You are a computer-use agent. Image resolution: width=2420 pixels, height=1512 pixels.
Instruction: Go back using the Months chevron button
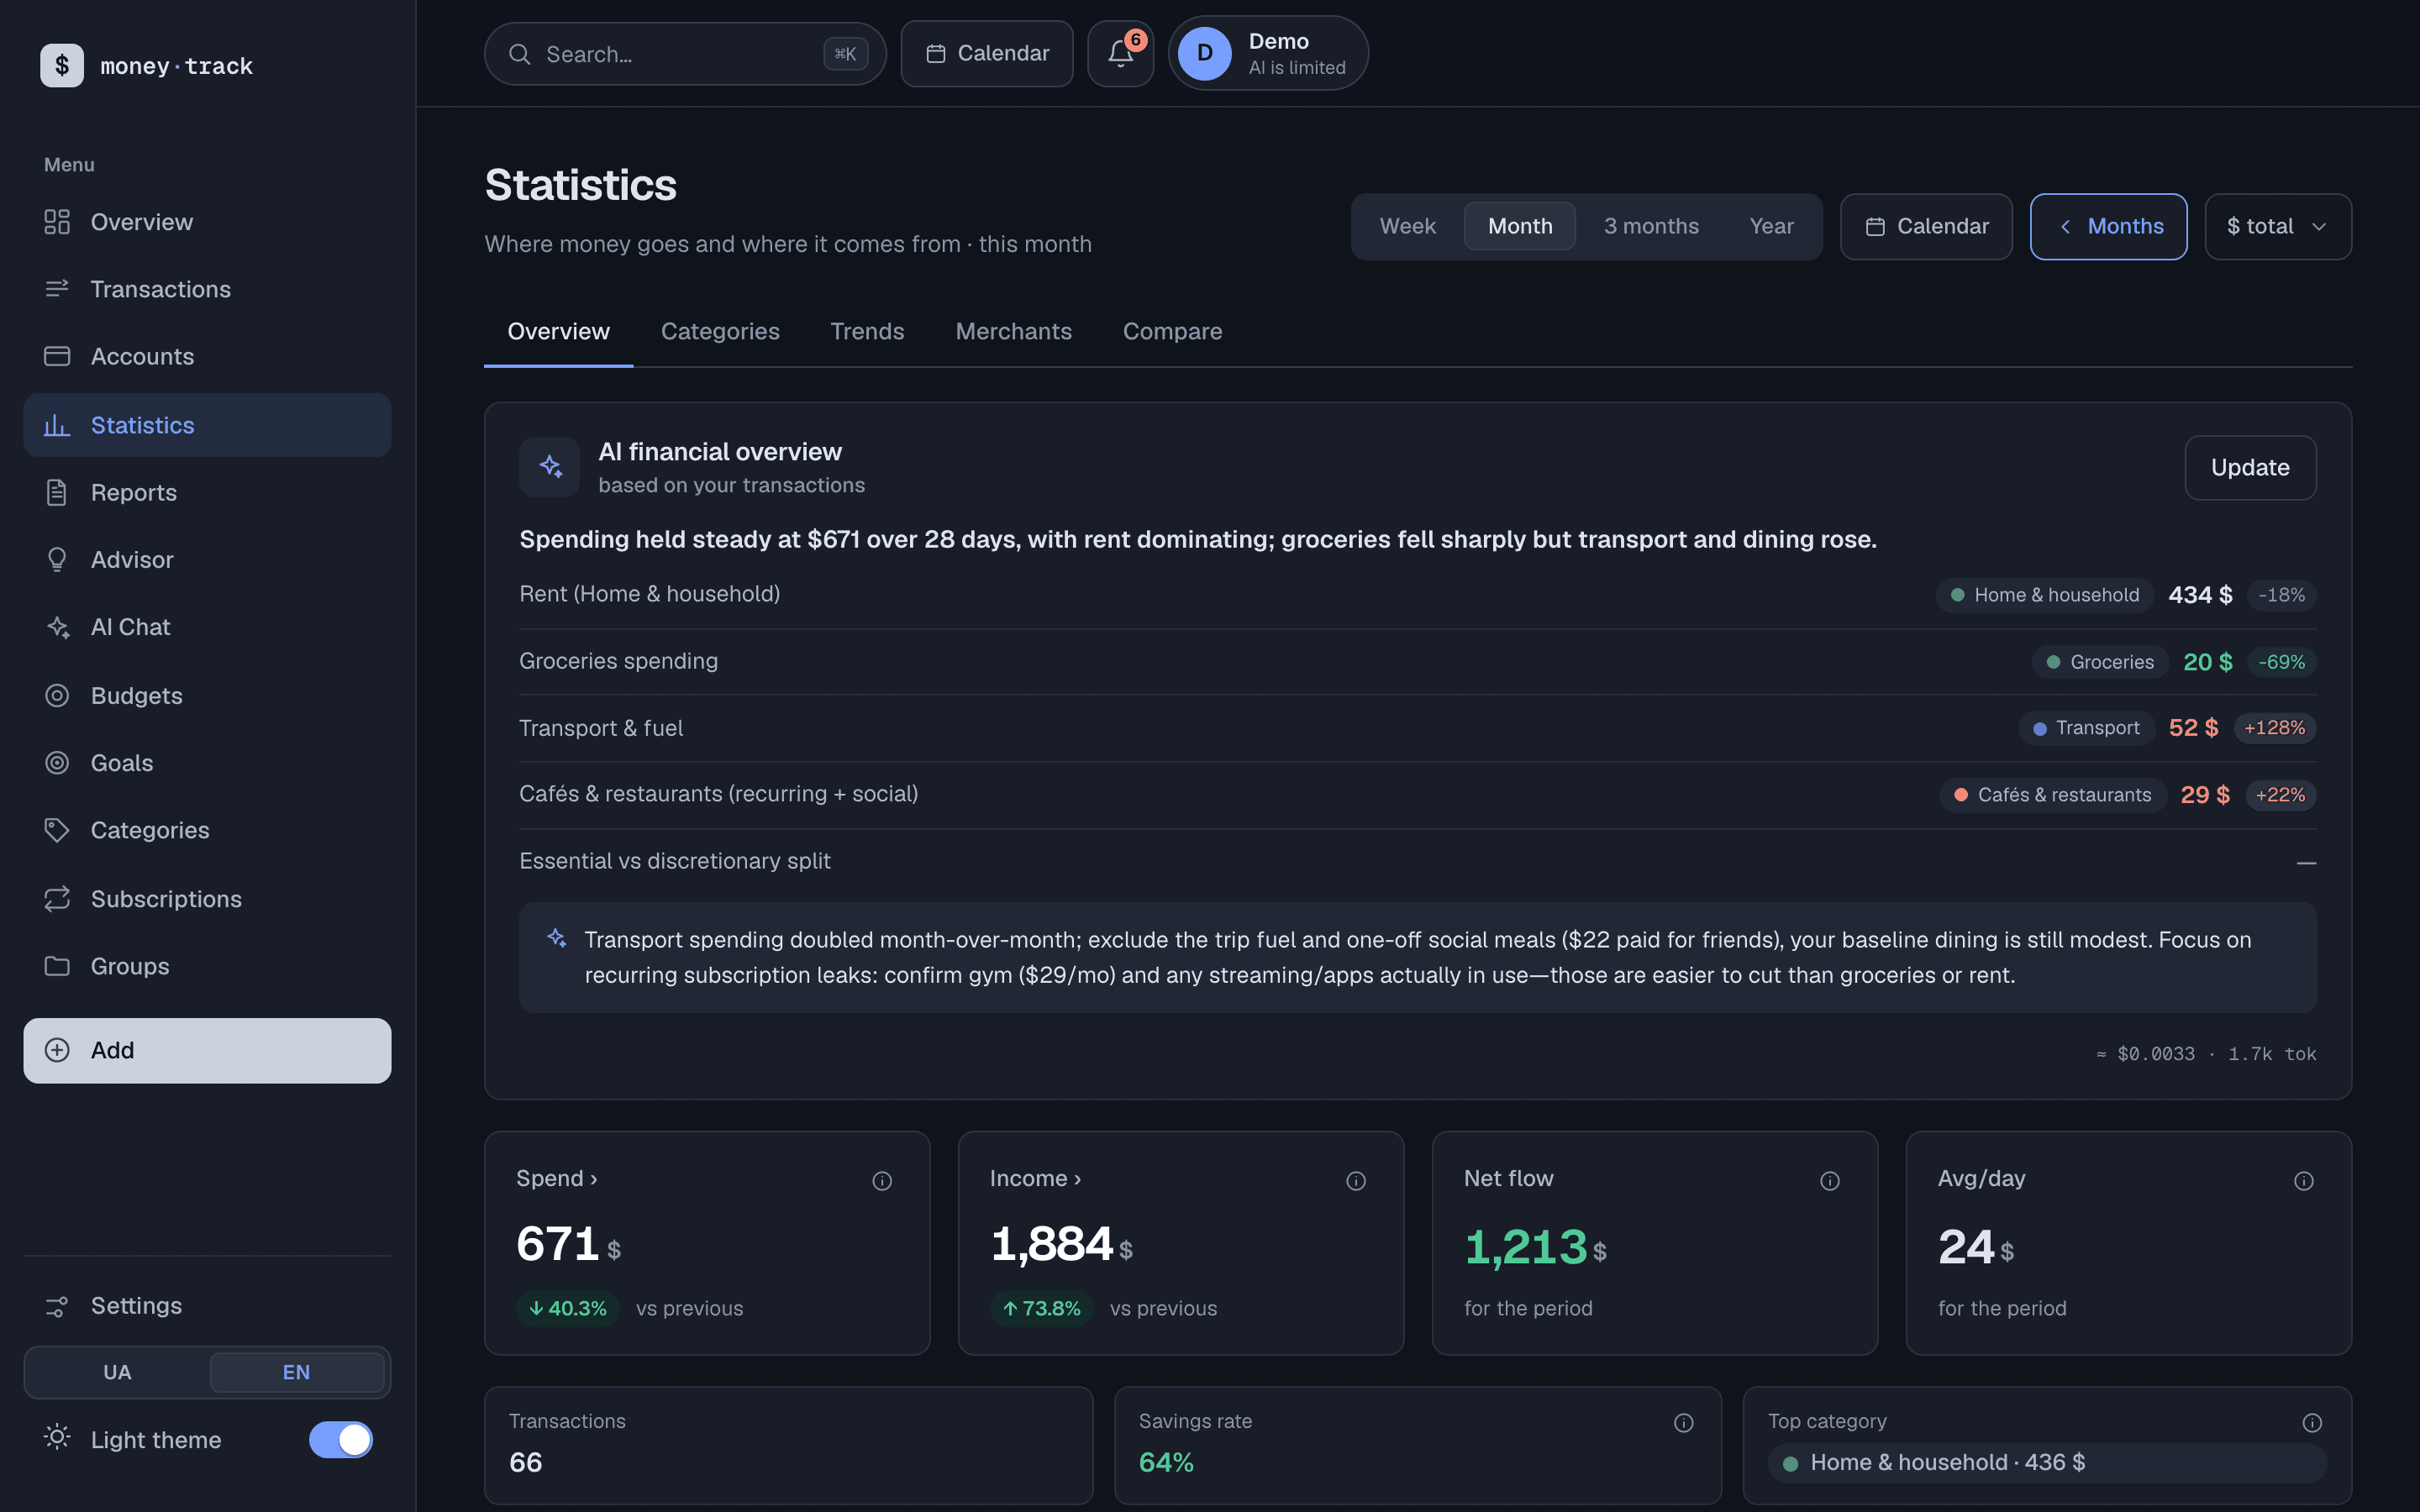(2108, 226)
